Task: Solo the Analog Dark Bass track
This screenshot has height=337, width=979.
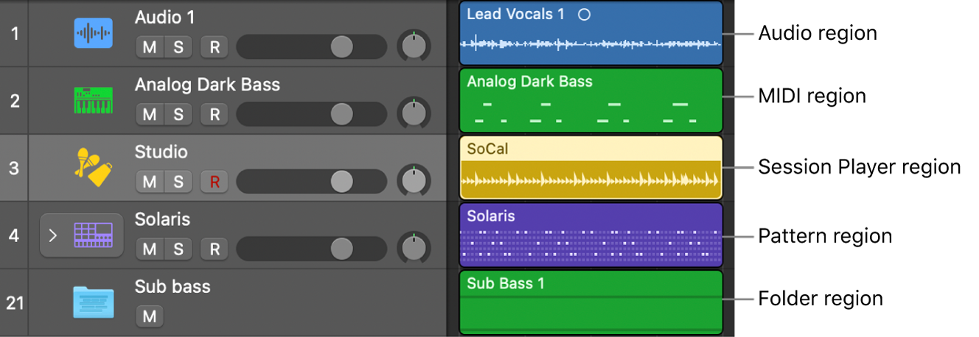Action: tap(178, 115)
